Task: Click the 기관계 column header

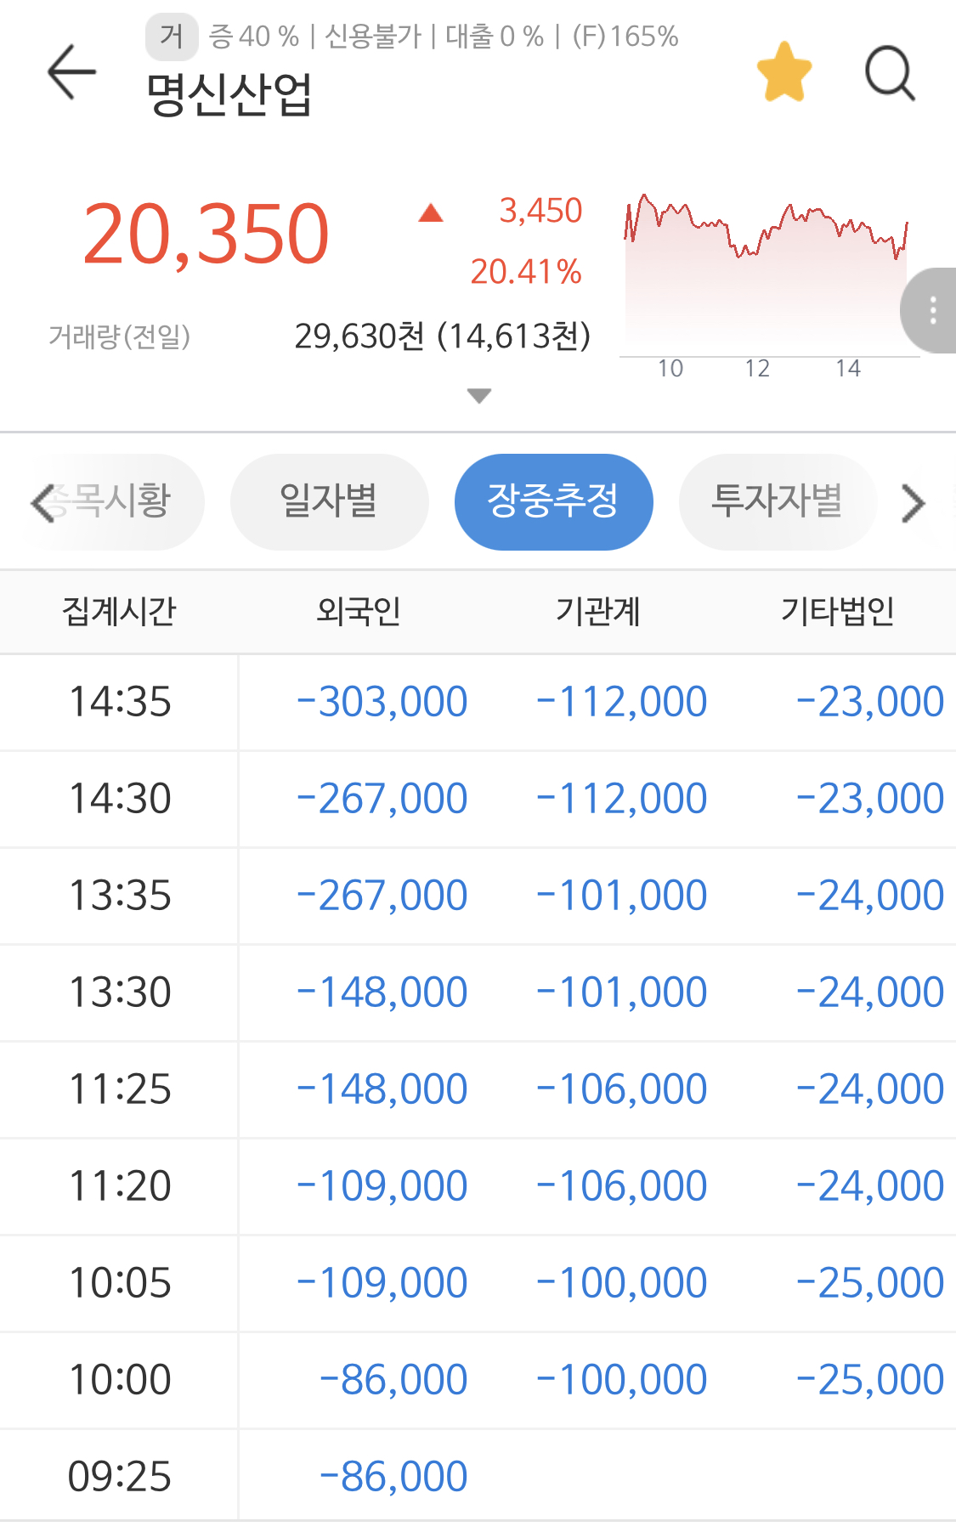Action: click(x=597, y=611)
